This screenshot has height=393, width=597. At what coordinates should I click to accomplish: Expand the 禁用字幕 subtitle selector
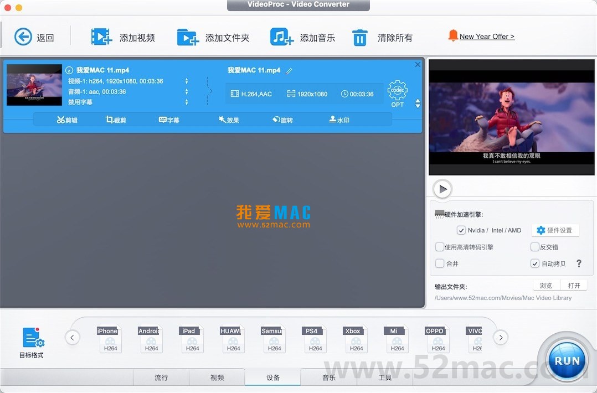point(187,102)
